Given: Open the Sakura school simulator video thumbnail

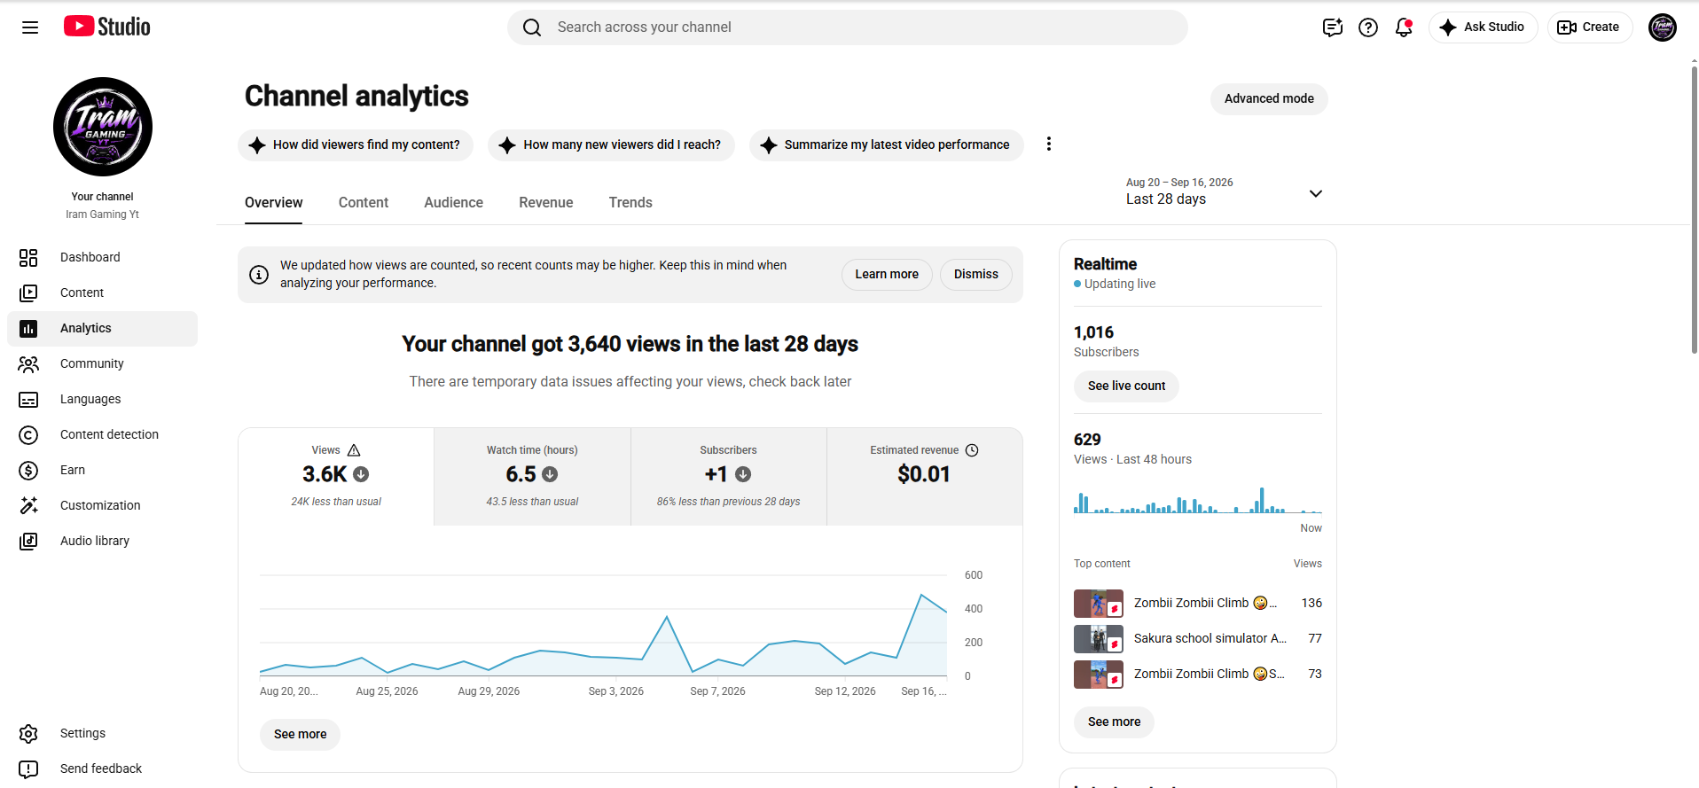Looking at the screenshot, I should (x=1099, y=638).
